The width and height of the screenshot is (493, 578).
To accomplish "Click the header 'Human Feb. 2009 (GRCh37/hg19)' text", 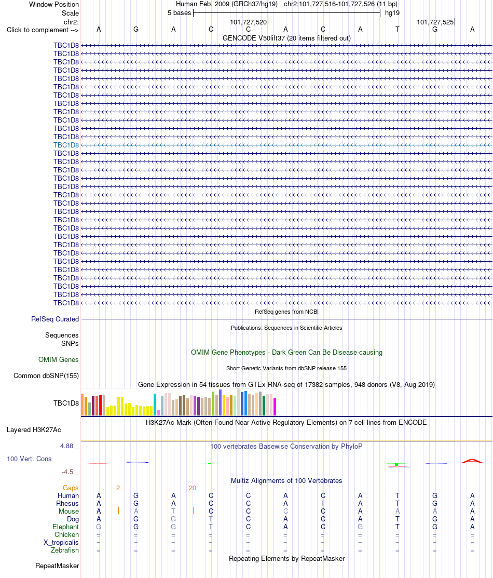I will 226,4.
